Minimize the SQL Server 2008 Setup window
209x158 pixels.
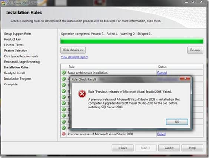186,2
